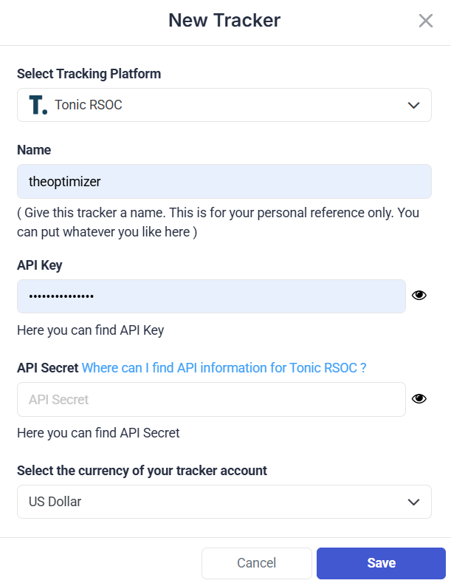Click into the masked API Key field
This screenshot has height=586, width=451.
[211, 296]
